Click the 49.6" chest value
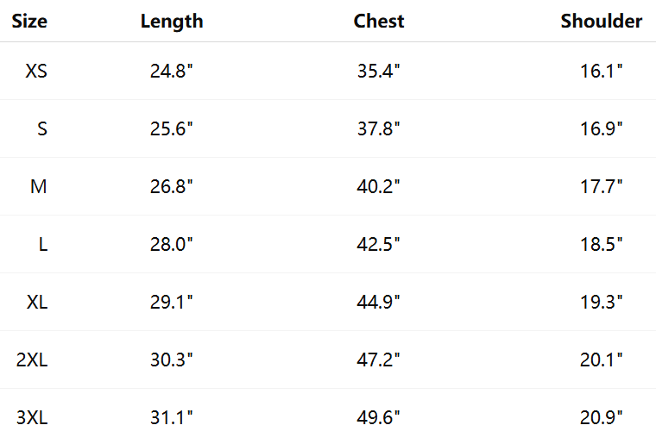The height and width of the screenshot is (444, 656). click(379, 417)
